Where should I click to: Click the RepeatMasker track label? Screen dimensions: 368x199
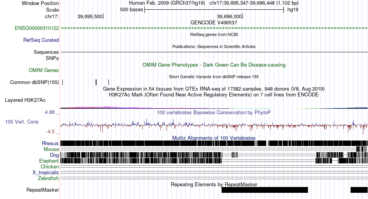point(43,190)
